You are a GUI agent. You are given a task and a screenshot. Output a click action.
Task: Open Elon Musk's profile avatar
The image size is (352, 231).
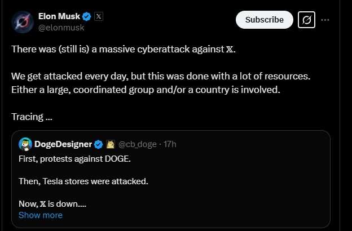(x=21, y=21)
